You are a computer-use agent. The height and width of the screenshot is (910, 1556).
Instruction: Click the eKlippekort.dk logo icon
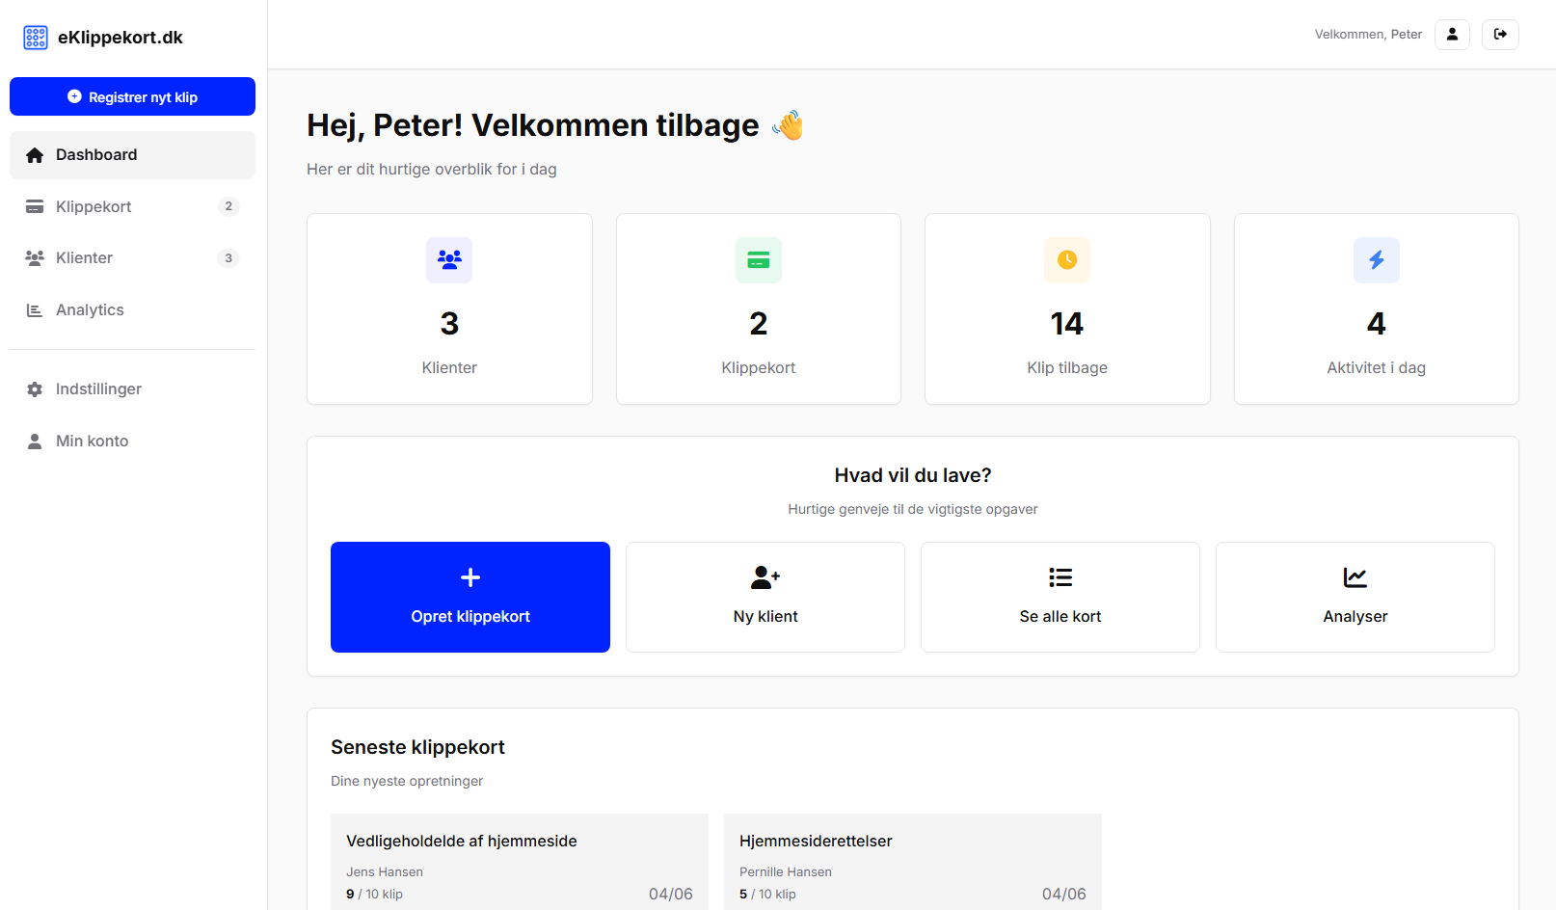[x=35, y=37]
